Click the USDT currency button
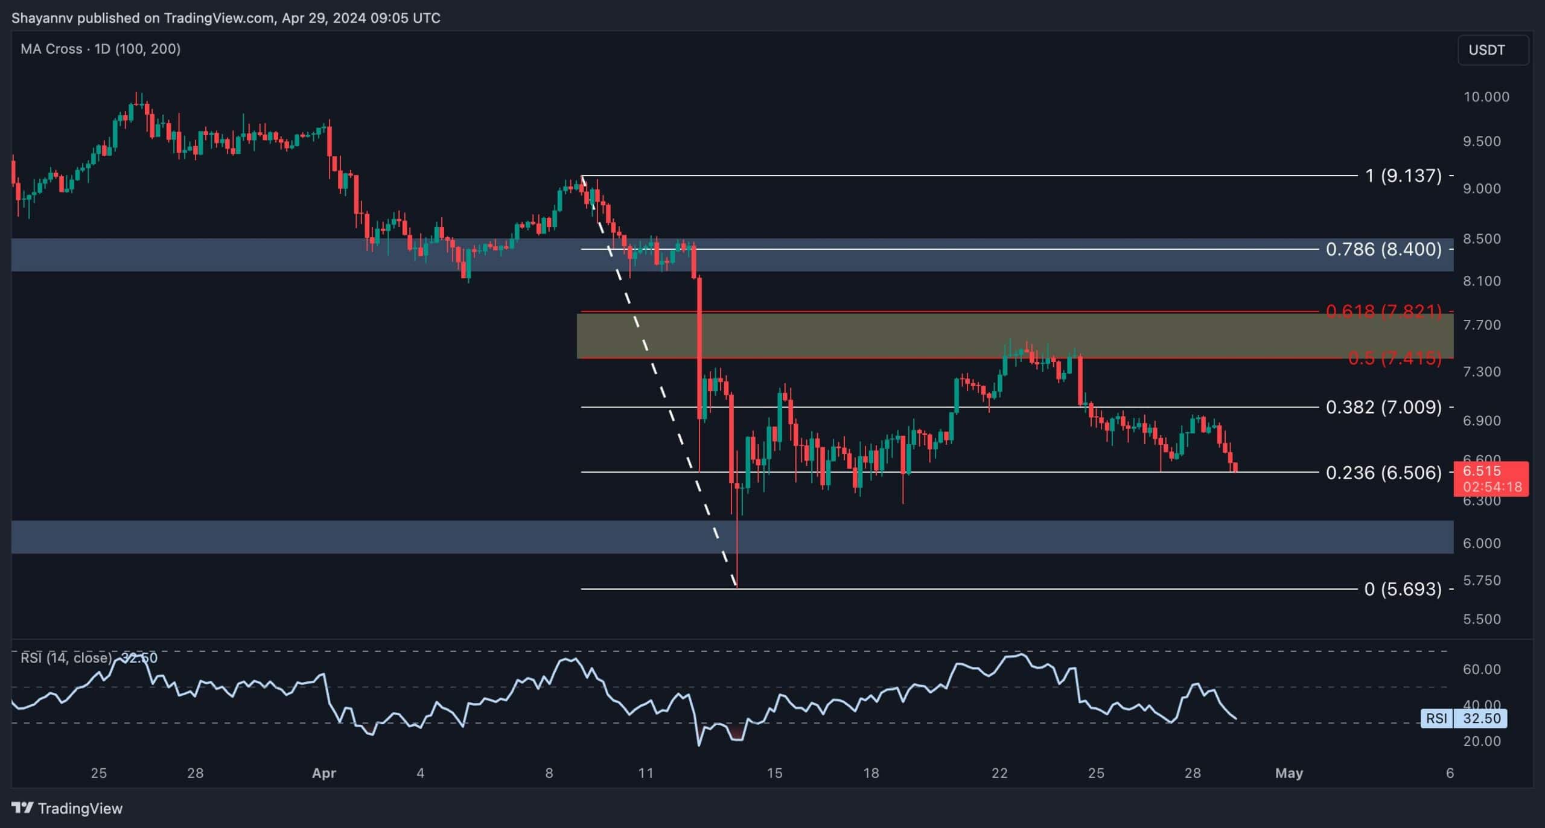Image resolution: width=1545 pixels, height=828 pixels. point(1493,50)
